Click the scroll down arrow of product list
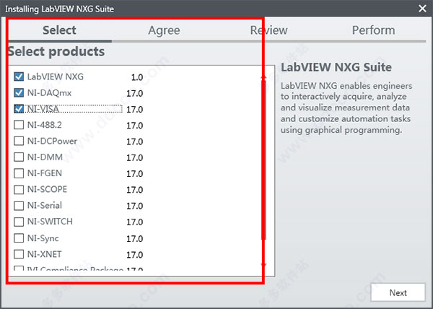This screenshot has width=433, height=309. 263,265
